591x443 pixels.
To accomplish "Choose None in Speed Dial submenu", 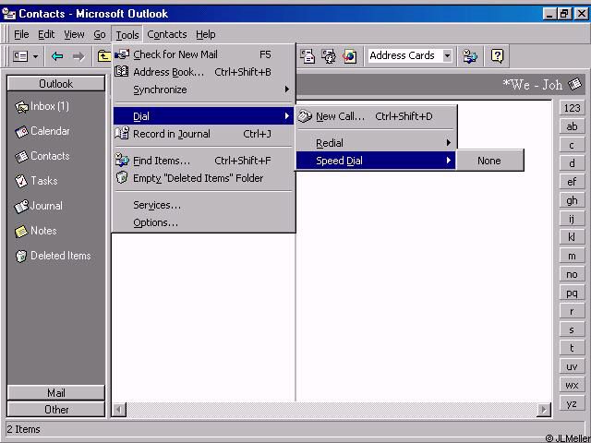I will [x=489, y=161].
